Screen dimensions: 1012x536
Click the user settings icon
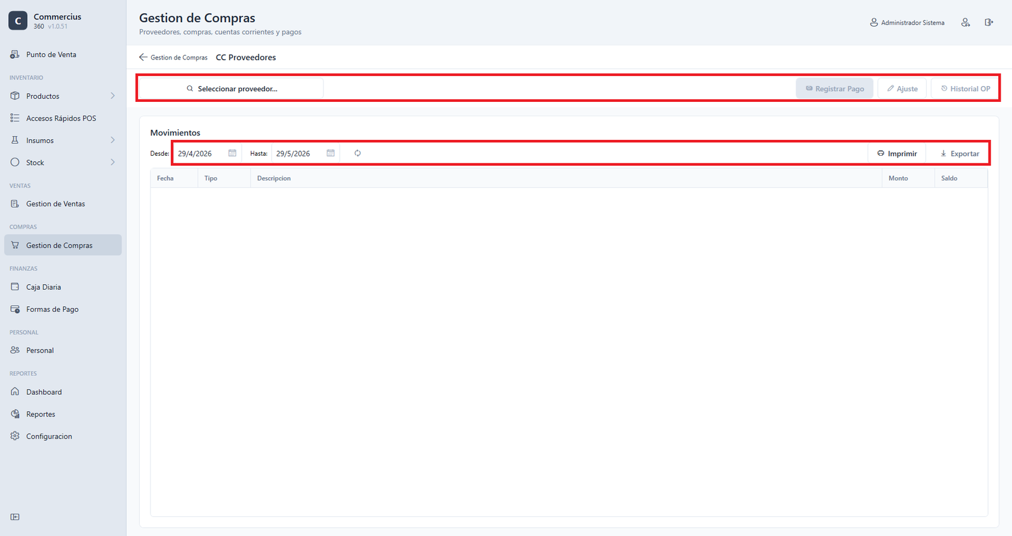[x=965, y=22]
